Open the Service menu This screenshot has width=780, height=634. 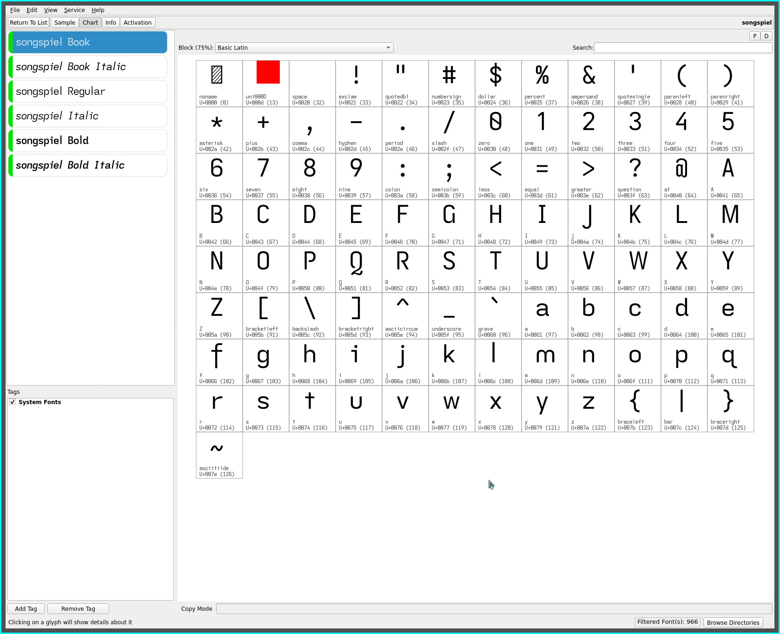click(74, 10)
